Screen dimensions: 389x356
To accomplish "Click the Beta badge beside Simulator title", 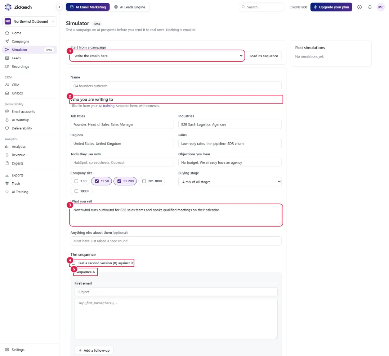I will coord(97,24).
